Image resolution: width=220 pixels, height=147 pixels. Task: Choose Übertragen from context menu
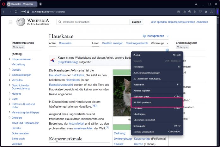click(157, 114)
